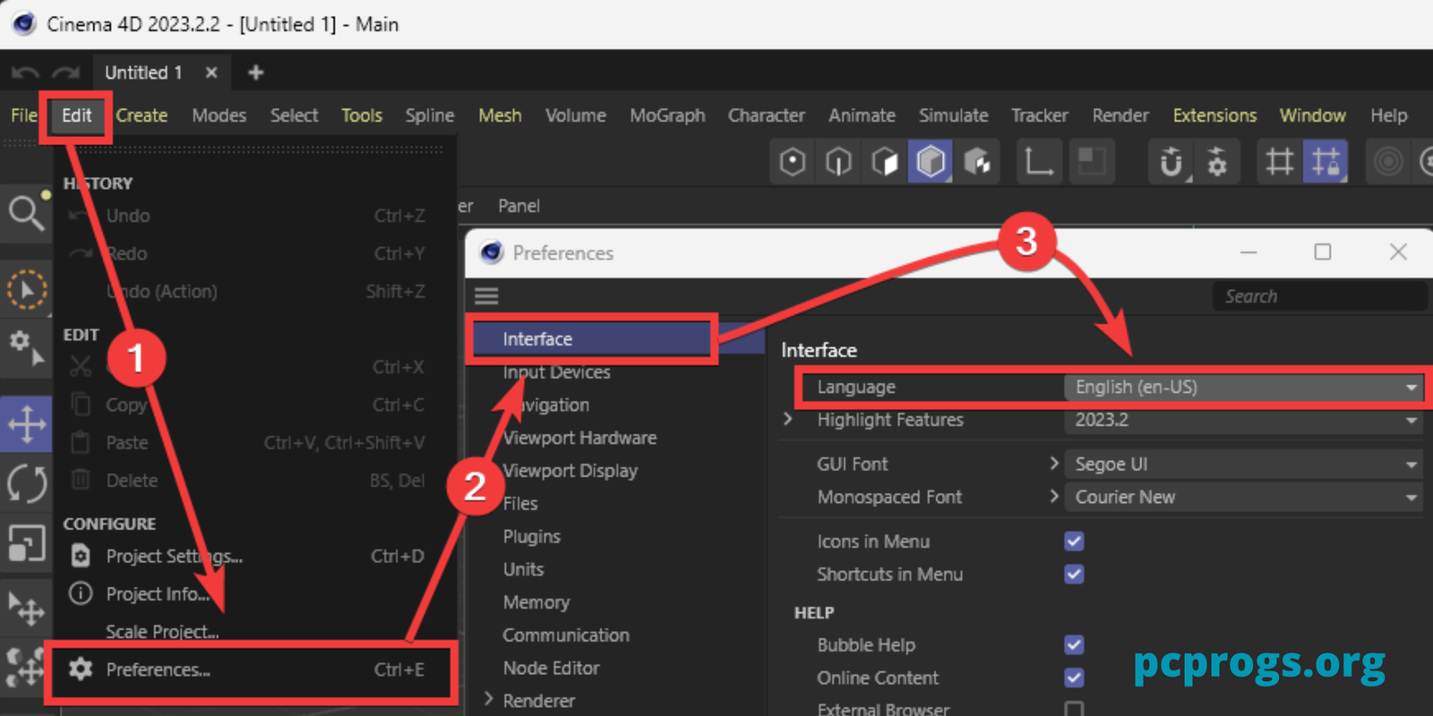
Task: Open the Preferences hamburger menu icon
Action: [486, 296]
